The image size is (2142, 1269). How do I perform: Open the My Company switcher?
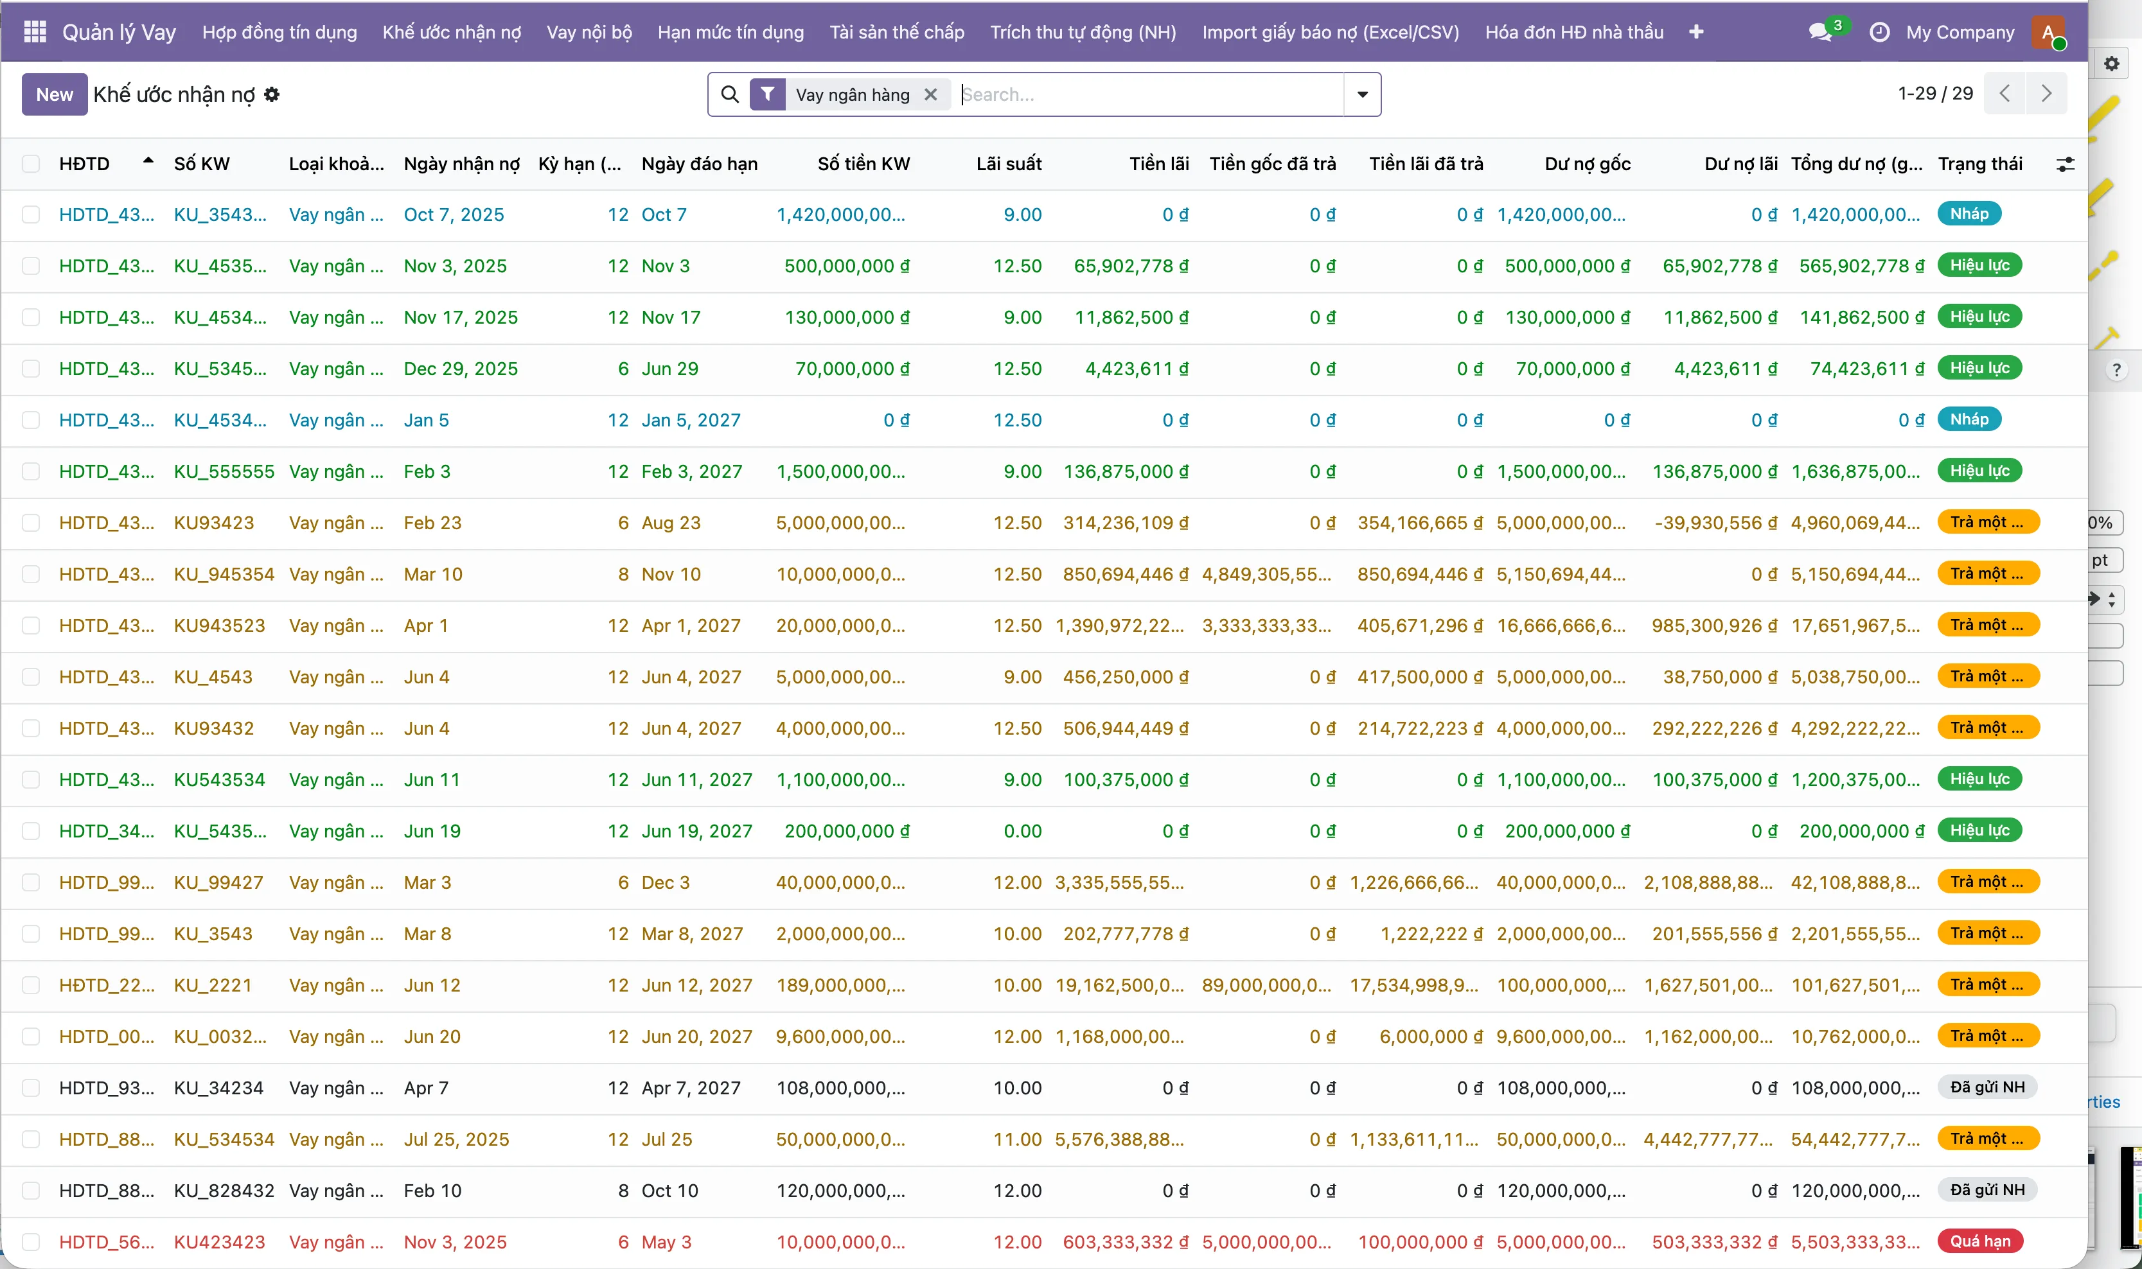click(x=1960, y=33)
